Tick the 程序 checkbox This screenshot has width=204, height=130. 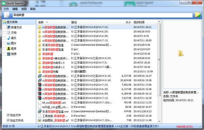click(x=5, y=49)
